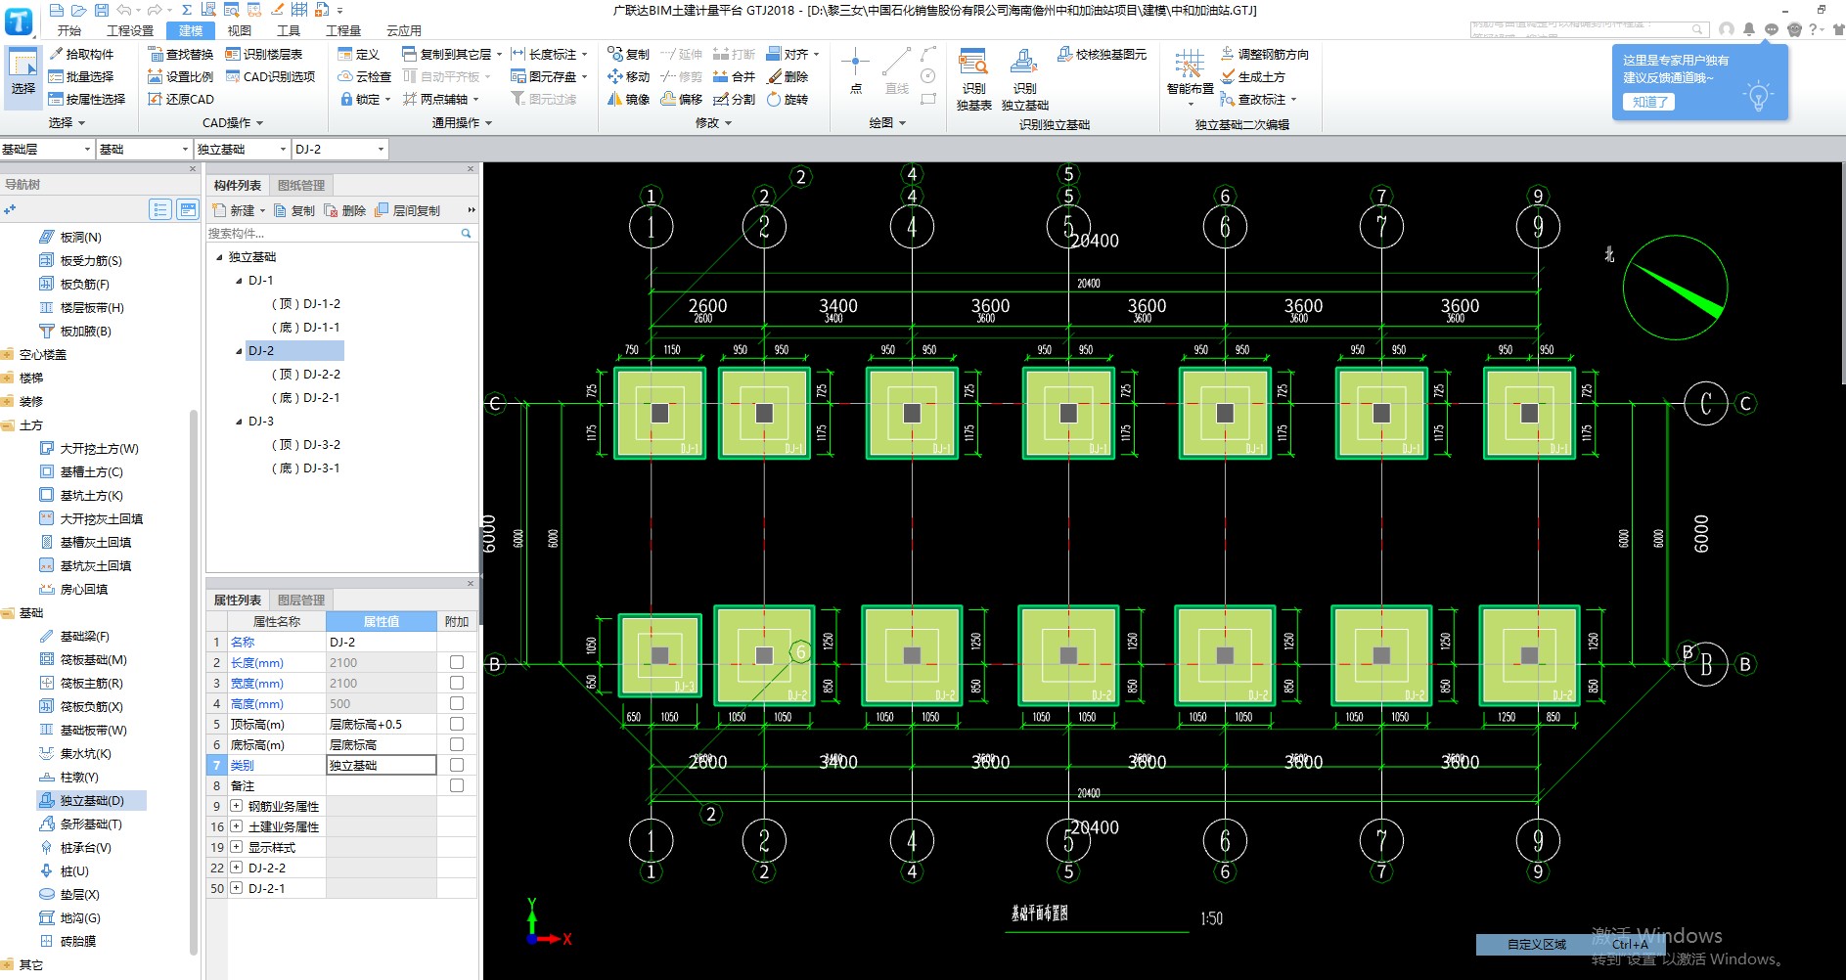Viewport: 1846px width, 980px height.
Task: Collapse the DJ-1 tree node
Action: click(239, 281)
